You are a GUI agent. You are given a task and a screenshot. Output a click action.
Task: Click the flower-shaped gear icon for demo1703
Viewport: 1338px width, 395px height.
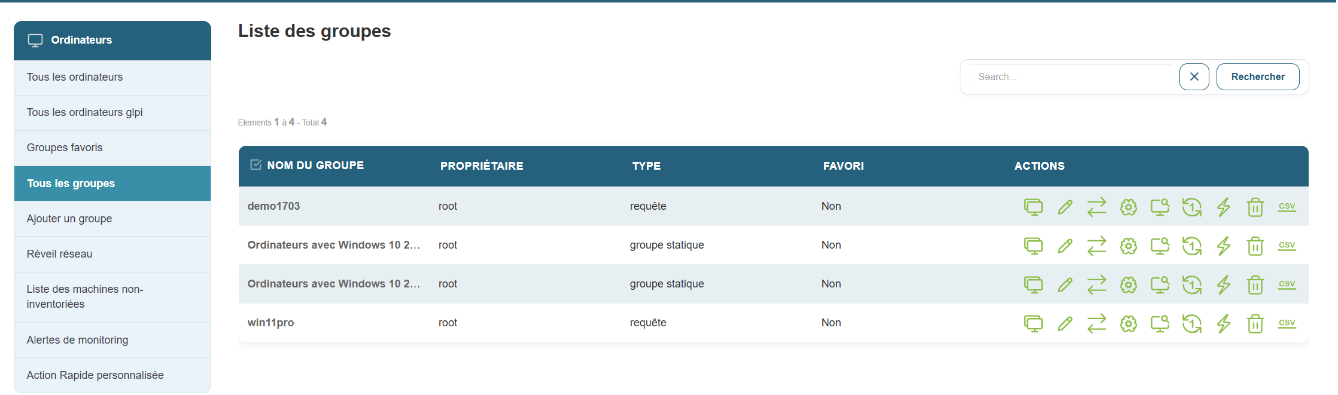coord(1128,207)
